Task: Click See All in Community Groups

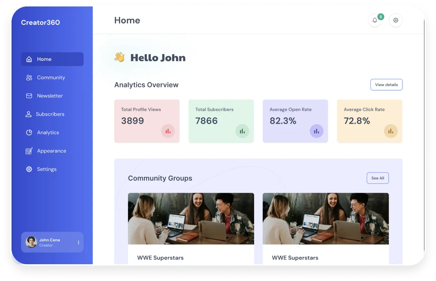Action: pos(377,178)
